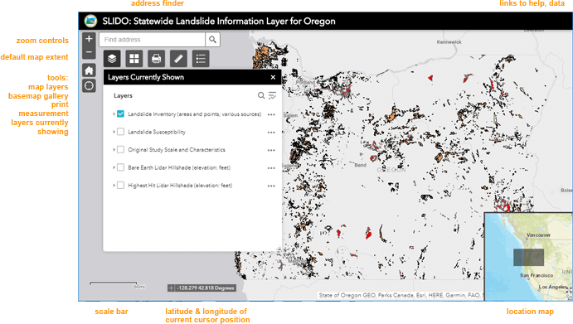The image size is (573, 324).
Task: Close the Layers Currently Shown panel
Action: click(273, 77)
